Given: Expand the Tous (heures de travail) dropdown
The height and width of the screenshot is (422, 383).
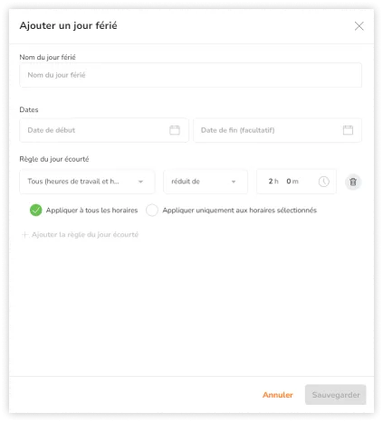Looking at the screenshot, I should [87, 182].
